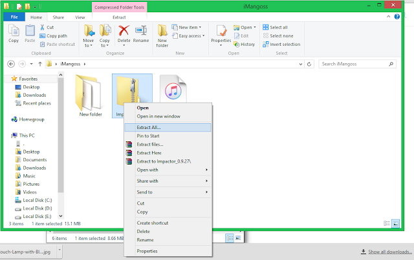Click the Edit ribbon button
The height and width of the screenshot is (260, 414).
pos(241,36)
